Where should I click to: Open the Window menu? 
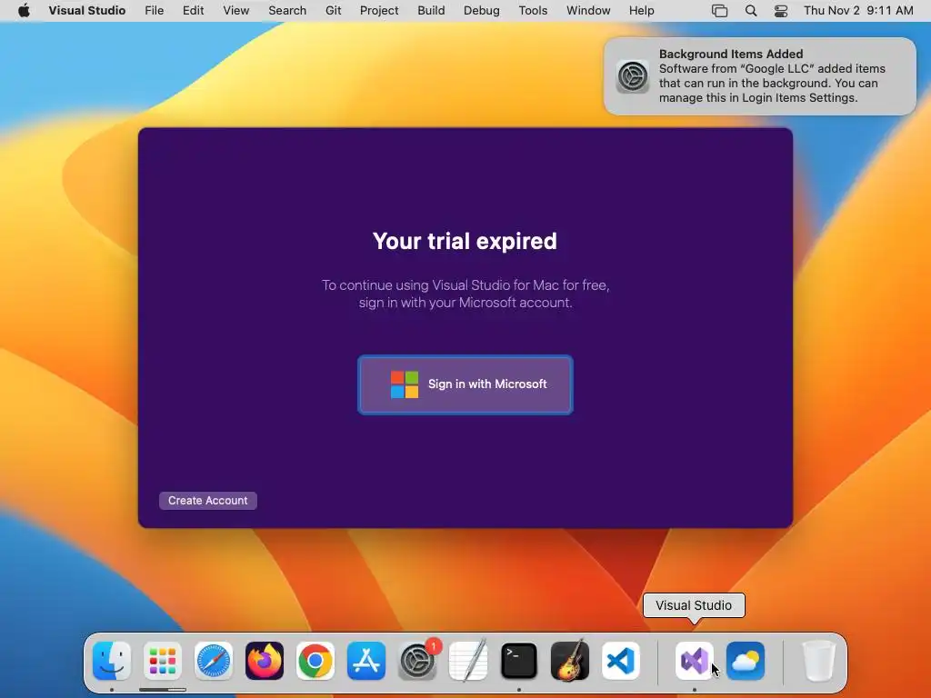pyautogui.click(x=588, y=11)
